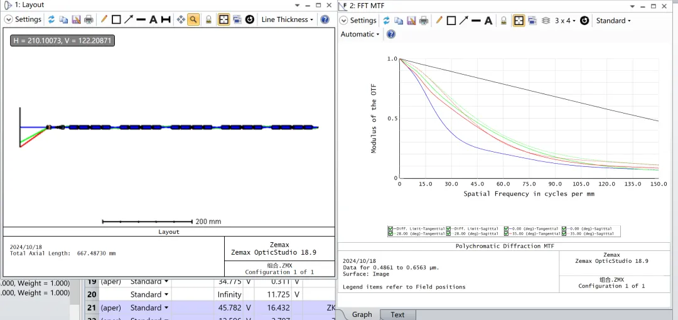Viewport: 678px width, 320px height.
Task: Click the lock window icon in FFT MTF
Action: (x=503, y=21)
